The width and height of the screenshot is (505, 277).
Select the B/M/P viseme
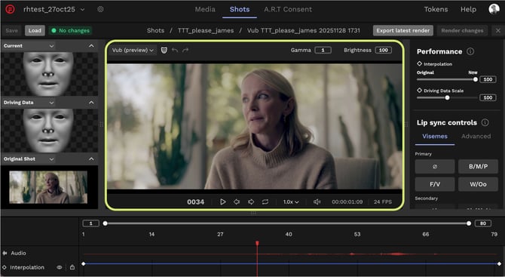(478, 166)
